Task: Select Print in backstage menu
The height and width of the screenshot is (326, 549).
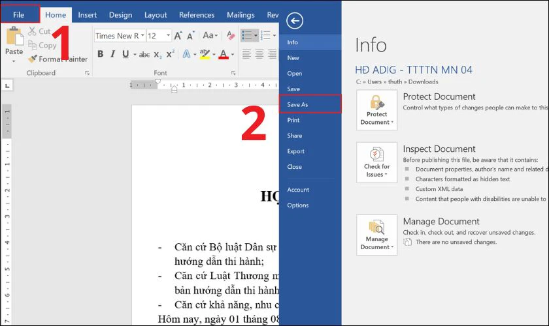Action: pyautogui.click(x=310, y=120)
